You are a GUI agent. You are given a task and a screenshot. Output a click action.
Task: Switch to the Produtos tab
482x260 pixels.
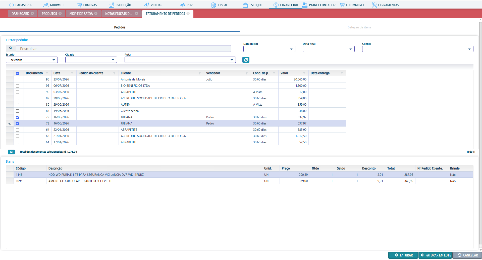pyautogui.click(x=49, y=14)
